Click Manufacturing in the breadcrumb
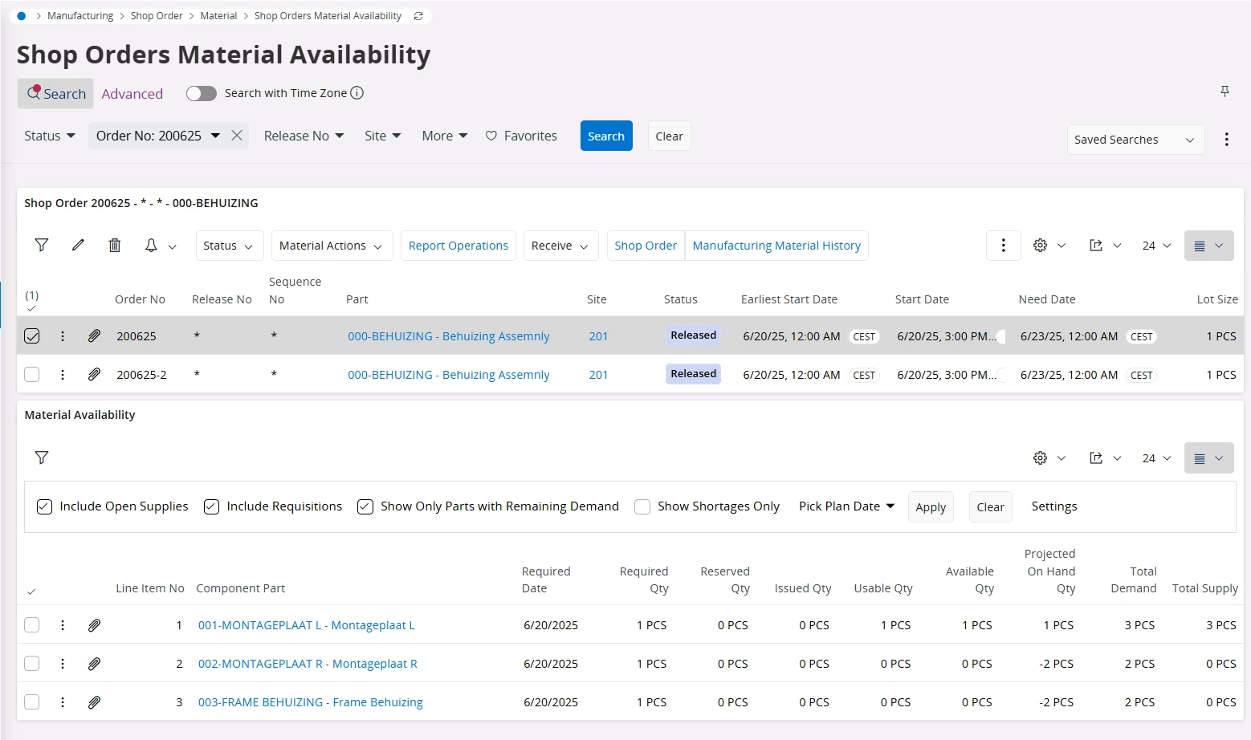 tap(80, 16)
